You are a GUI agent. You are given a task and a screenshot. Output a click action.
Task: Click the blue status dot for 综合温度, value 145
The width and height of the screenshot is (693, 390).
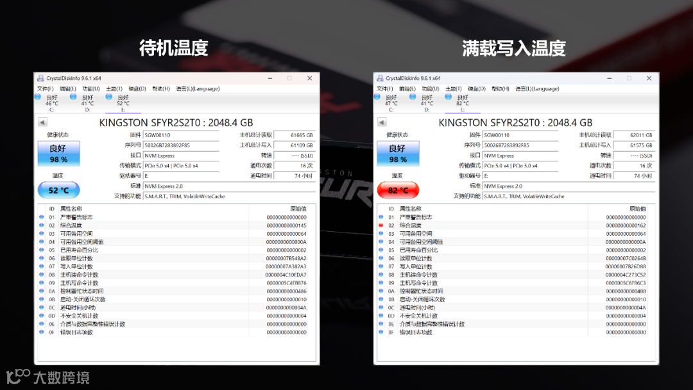coord(42,225)
